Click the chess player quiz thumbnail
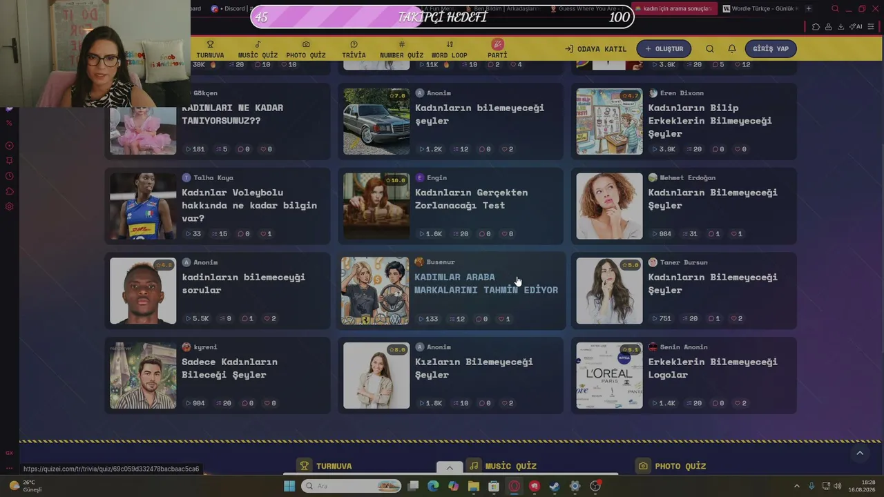This screenshot has height=497, width=884. tap(376, 206)
